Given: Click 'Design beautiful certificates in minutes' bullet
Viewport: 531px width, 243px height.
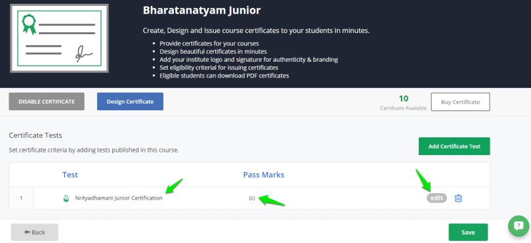Looking at the screenshot, I should pyautogui.click(x=213, y=51).
